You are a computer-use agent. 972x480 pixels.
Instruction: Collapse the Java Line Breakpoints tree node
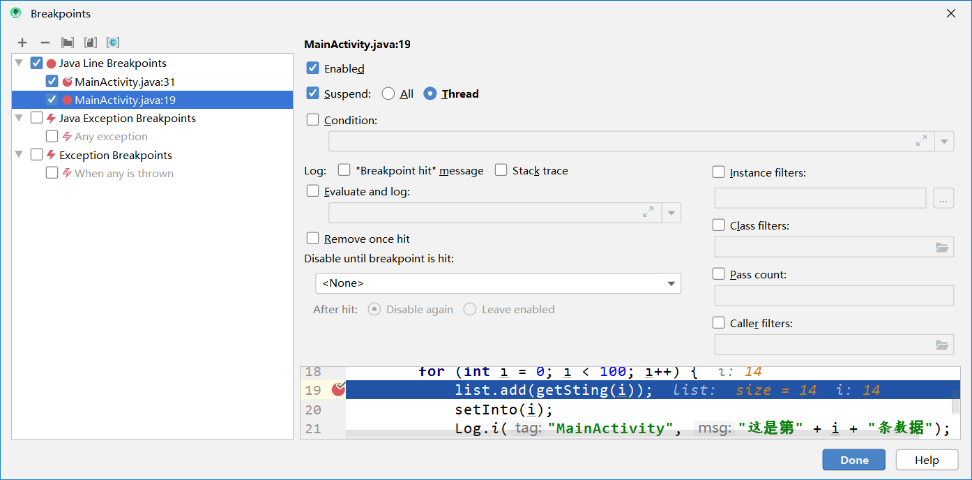[x=20, y=63]
